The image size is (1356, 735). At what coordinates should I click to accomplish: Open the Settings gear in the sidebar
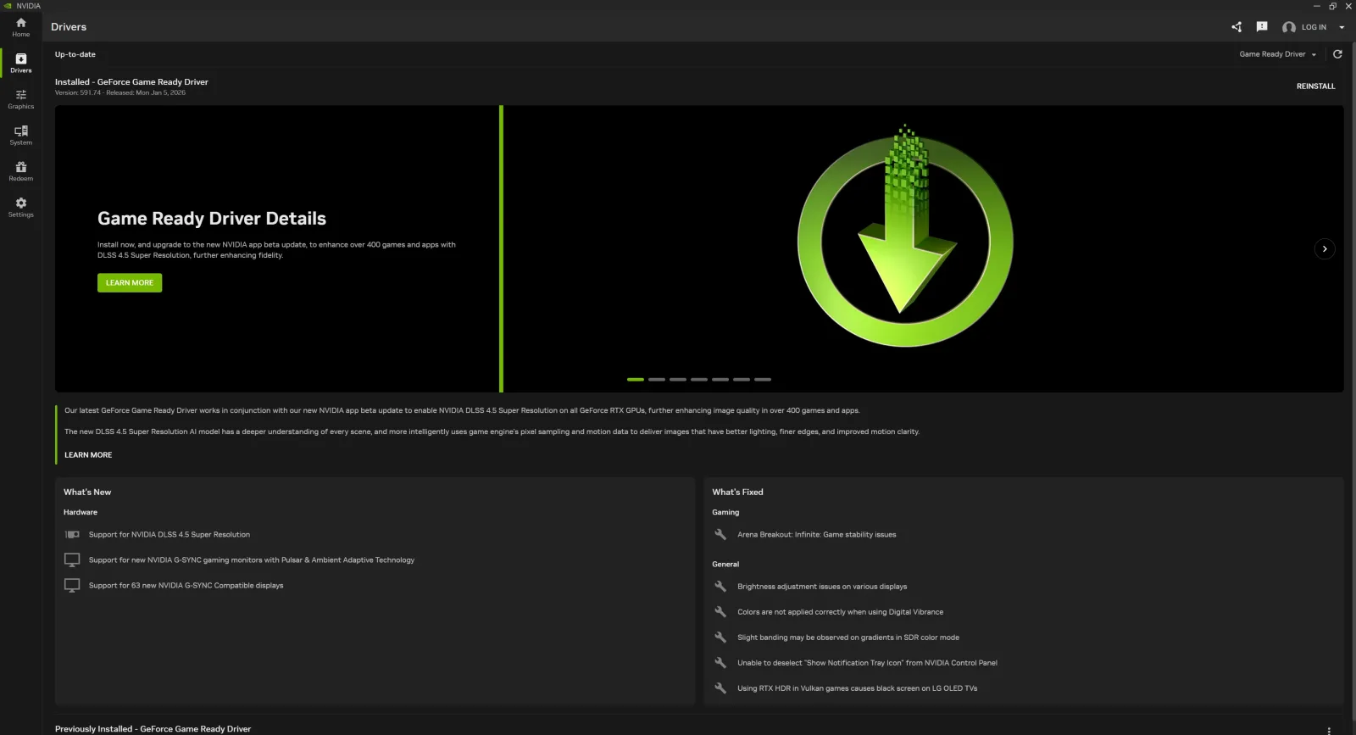pyautogui.click(x=21, y=208)
